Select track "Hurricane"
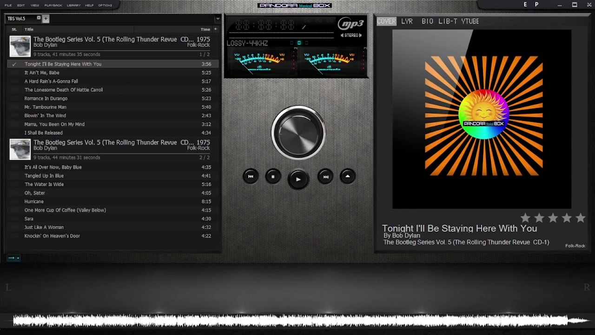This screenshot has height=335, width=595. point(113,201)
